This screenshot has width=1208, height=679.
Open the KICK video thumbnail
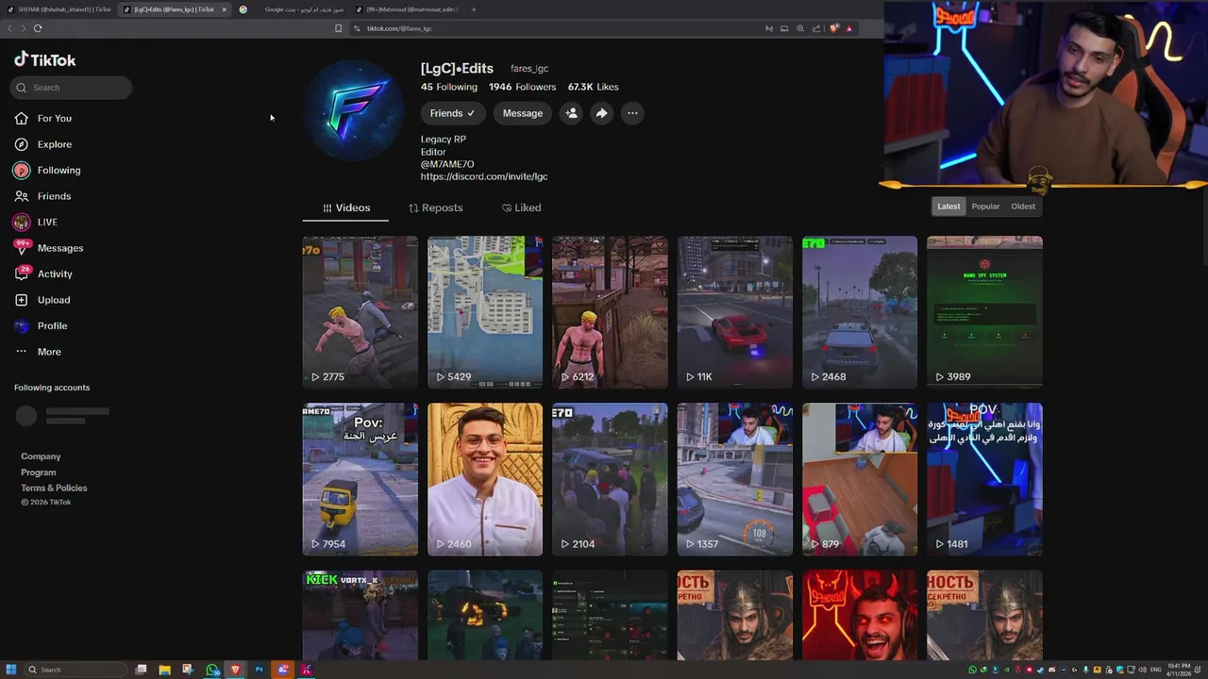[x=360, y=615]
